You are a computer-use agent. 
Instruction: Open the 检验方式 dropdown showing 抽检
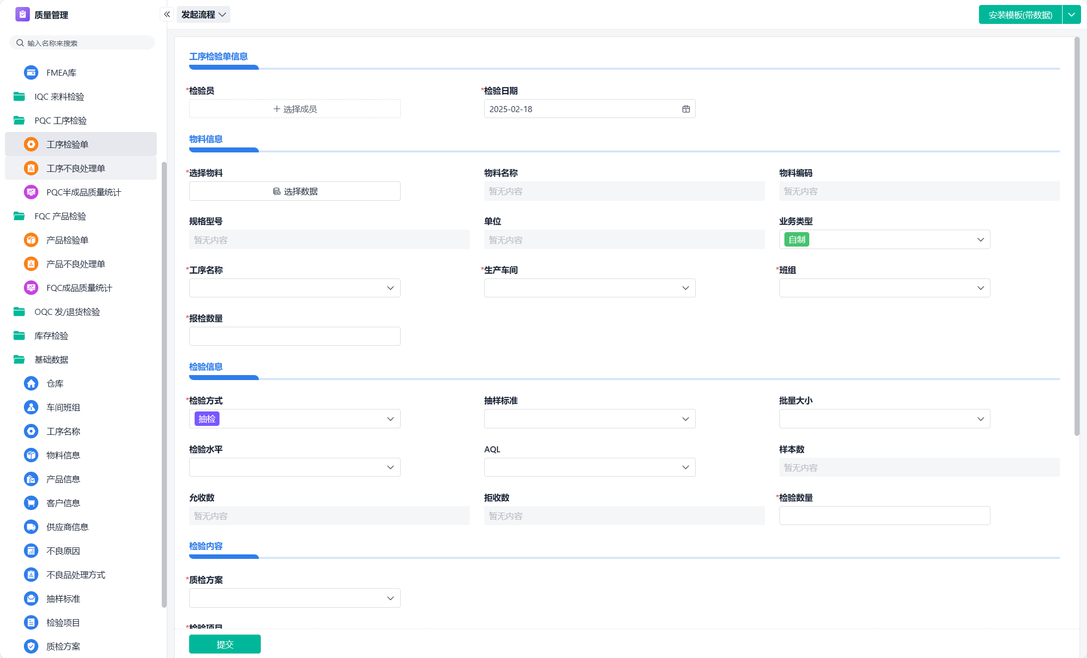[x=295, y=419]
